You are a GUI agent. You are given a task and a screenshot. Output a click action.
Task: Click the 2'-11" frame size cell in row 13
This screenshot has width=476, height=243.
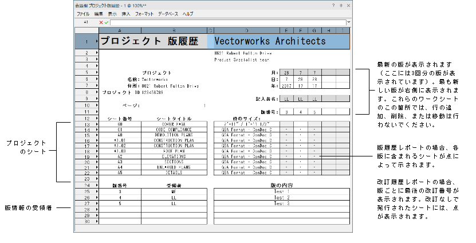(x=246, y=124)
